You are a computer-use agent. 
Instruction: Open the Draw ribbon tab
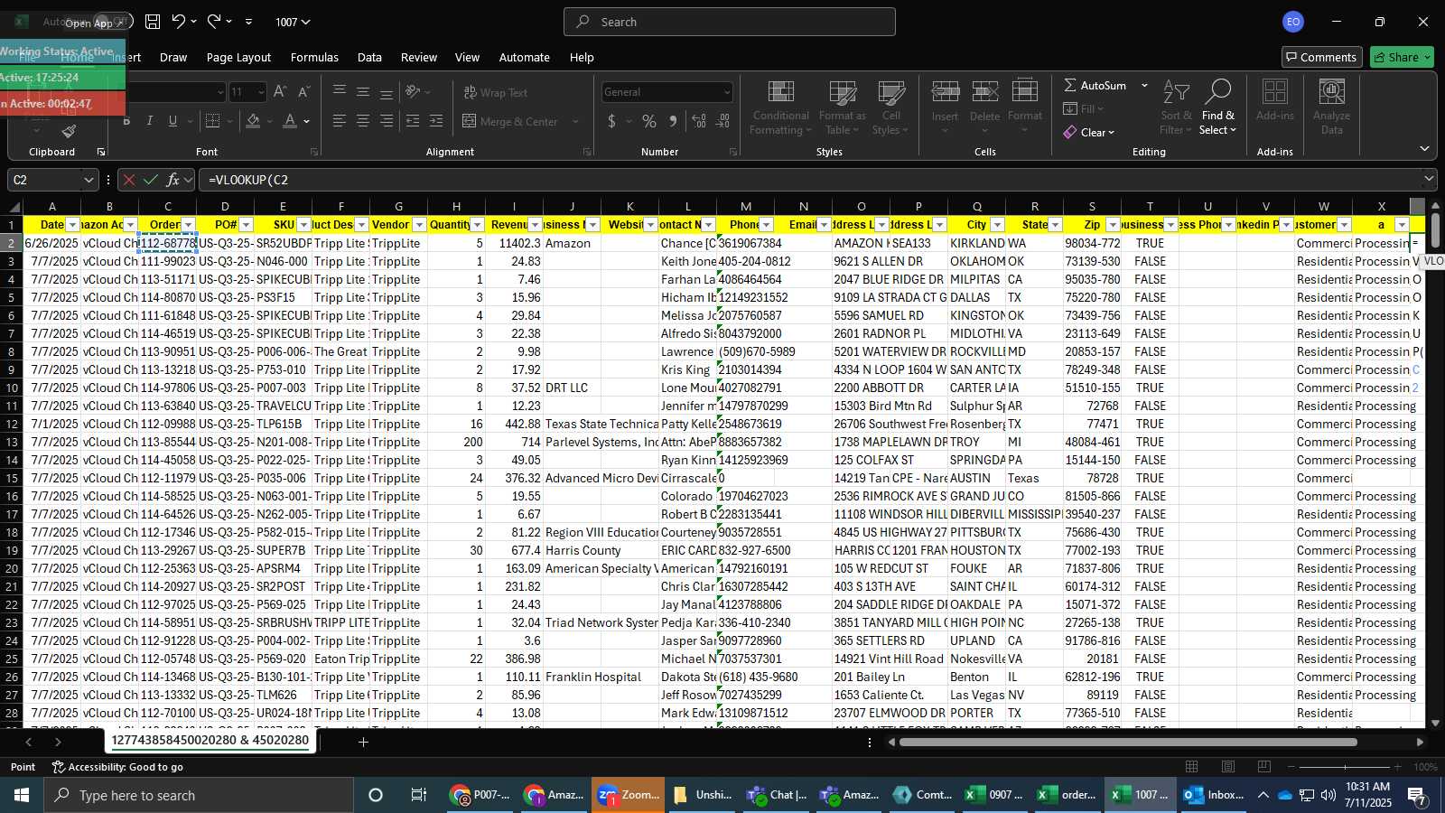click(173, 57)
